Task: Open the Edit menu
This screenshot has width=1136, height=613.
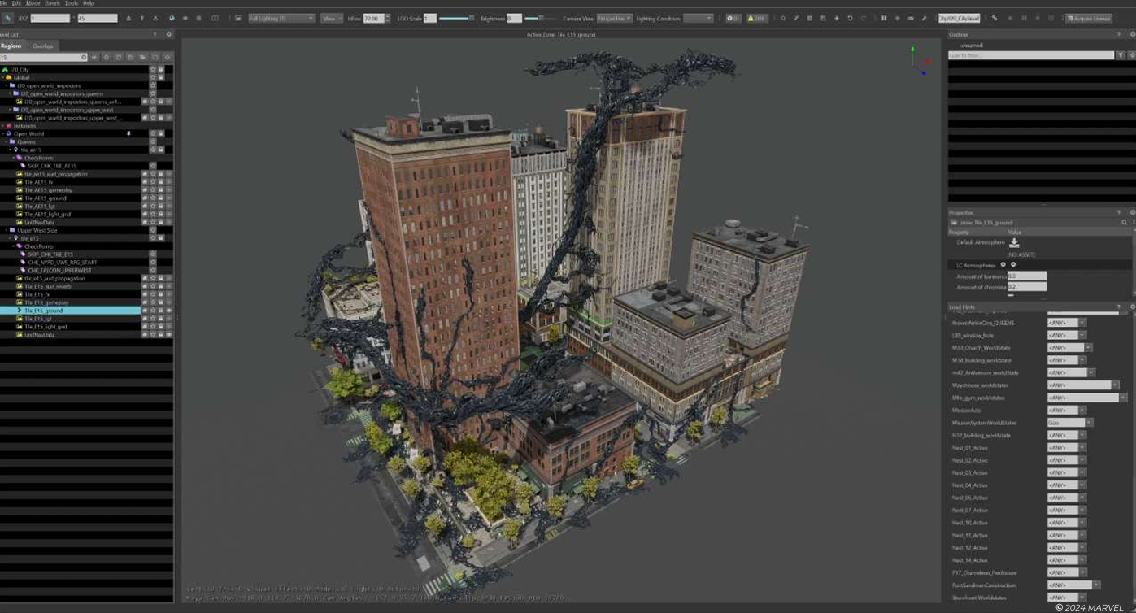Action: [x=16, y=3]
